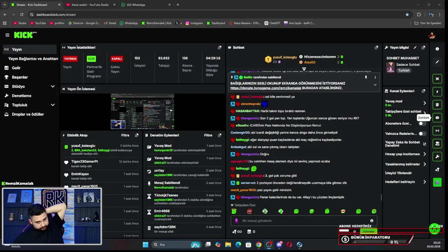Open the Windows Start menu
448x252 pixels.
pyautogui.click(x=146, y=245)
